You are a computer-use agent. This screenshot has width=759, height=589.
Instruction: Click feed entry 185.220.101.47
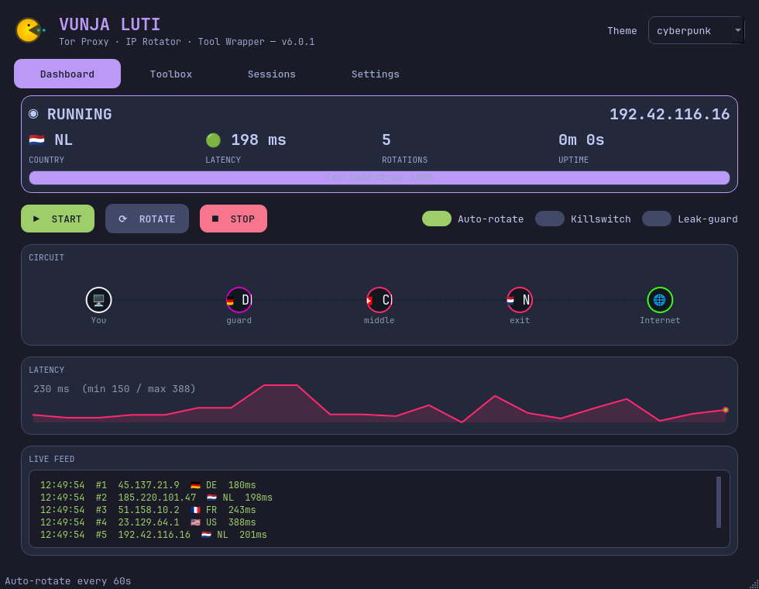pyautogui.click(x=157, y=498)
